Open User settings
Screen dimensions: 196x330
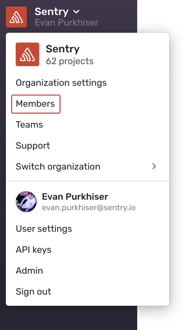(44, 229)
